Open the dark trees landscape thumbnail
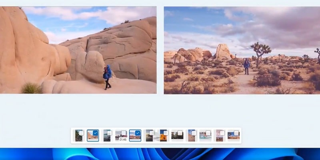Image resolution: width=320 pixels, height=160 pixels. click(x=177, y=136)
